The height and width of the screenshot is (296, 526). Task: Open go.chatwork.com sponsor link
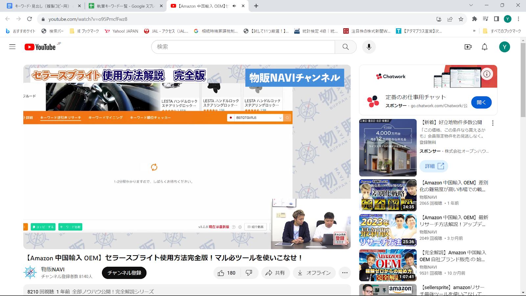(x=439, y=106)
